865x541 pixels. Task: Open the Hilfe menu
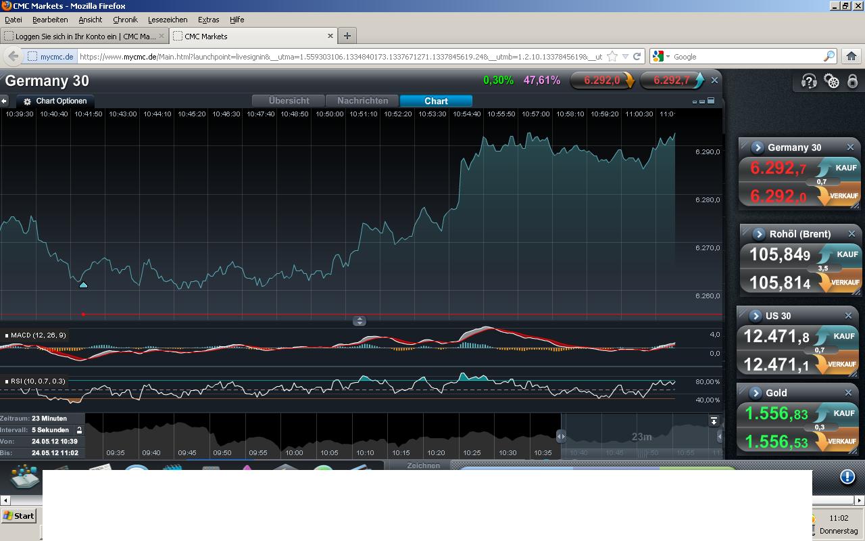click(237, 20)
